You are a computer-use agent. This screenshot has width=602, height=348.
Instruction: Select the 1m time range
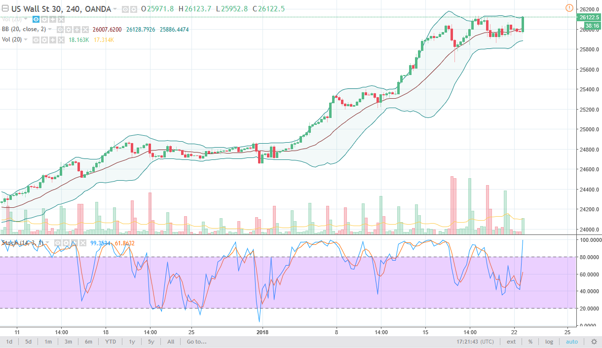coord(48,342)
